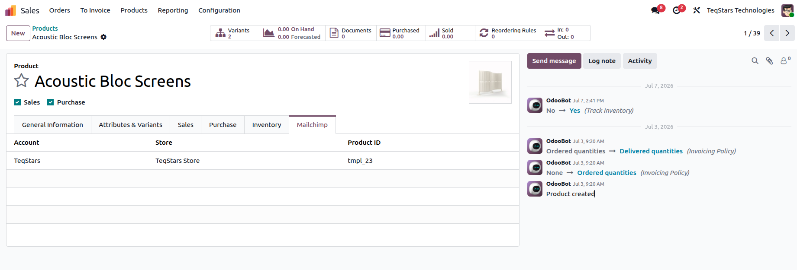Screen dimensions: 797x270
Task: Select the Mailchimp tab
Action: (312, 125)
